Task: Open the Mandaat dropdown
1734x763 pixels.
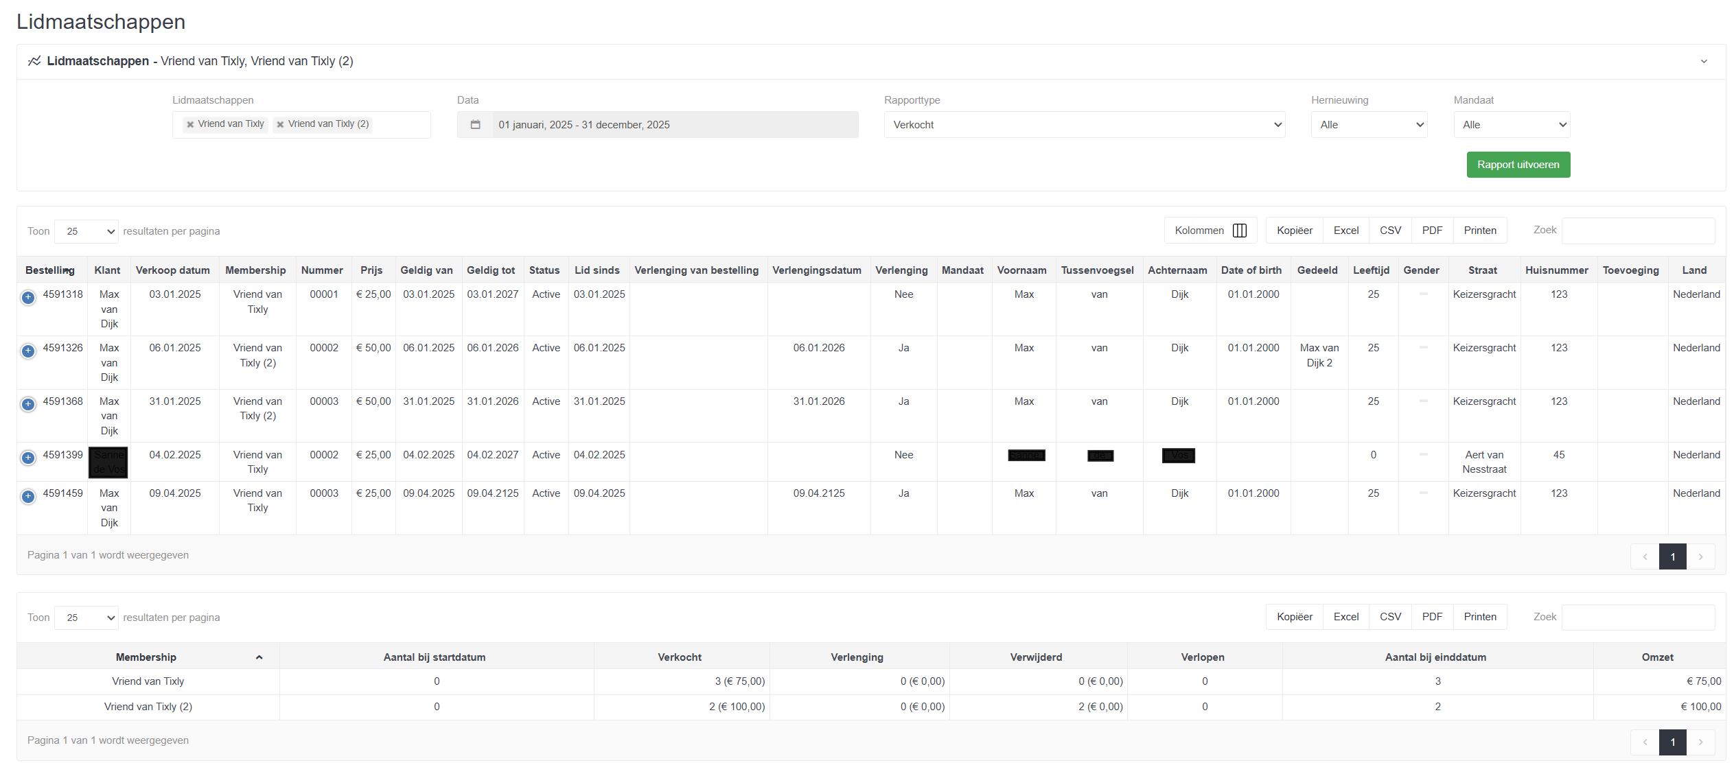Action: pyautogui.click(x=1512, y=125)
